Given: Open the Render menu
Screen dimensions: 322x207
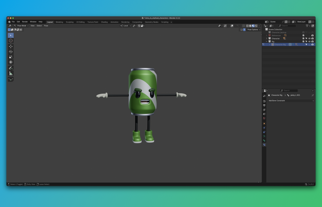Looking at the screenshot, I should (x=25, y=22).
